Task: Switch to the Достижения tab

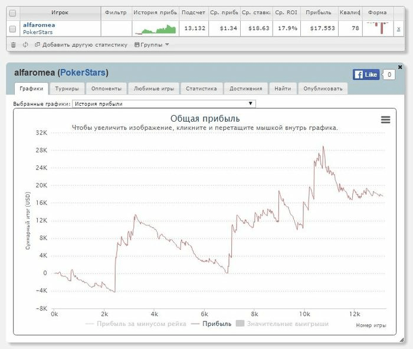Action: tap(246, 89)
